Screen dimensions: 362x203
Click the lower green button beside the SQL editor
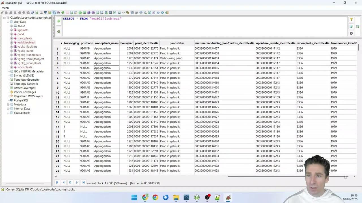[59, 31]
